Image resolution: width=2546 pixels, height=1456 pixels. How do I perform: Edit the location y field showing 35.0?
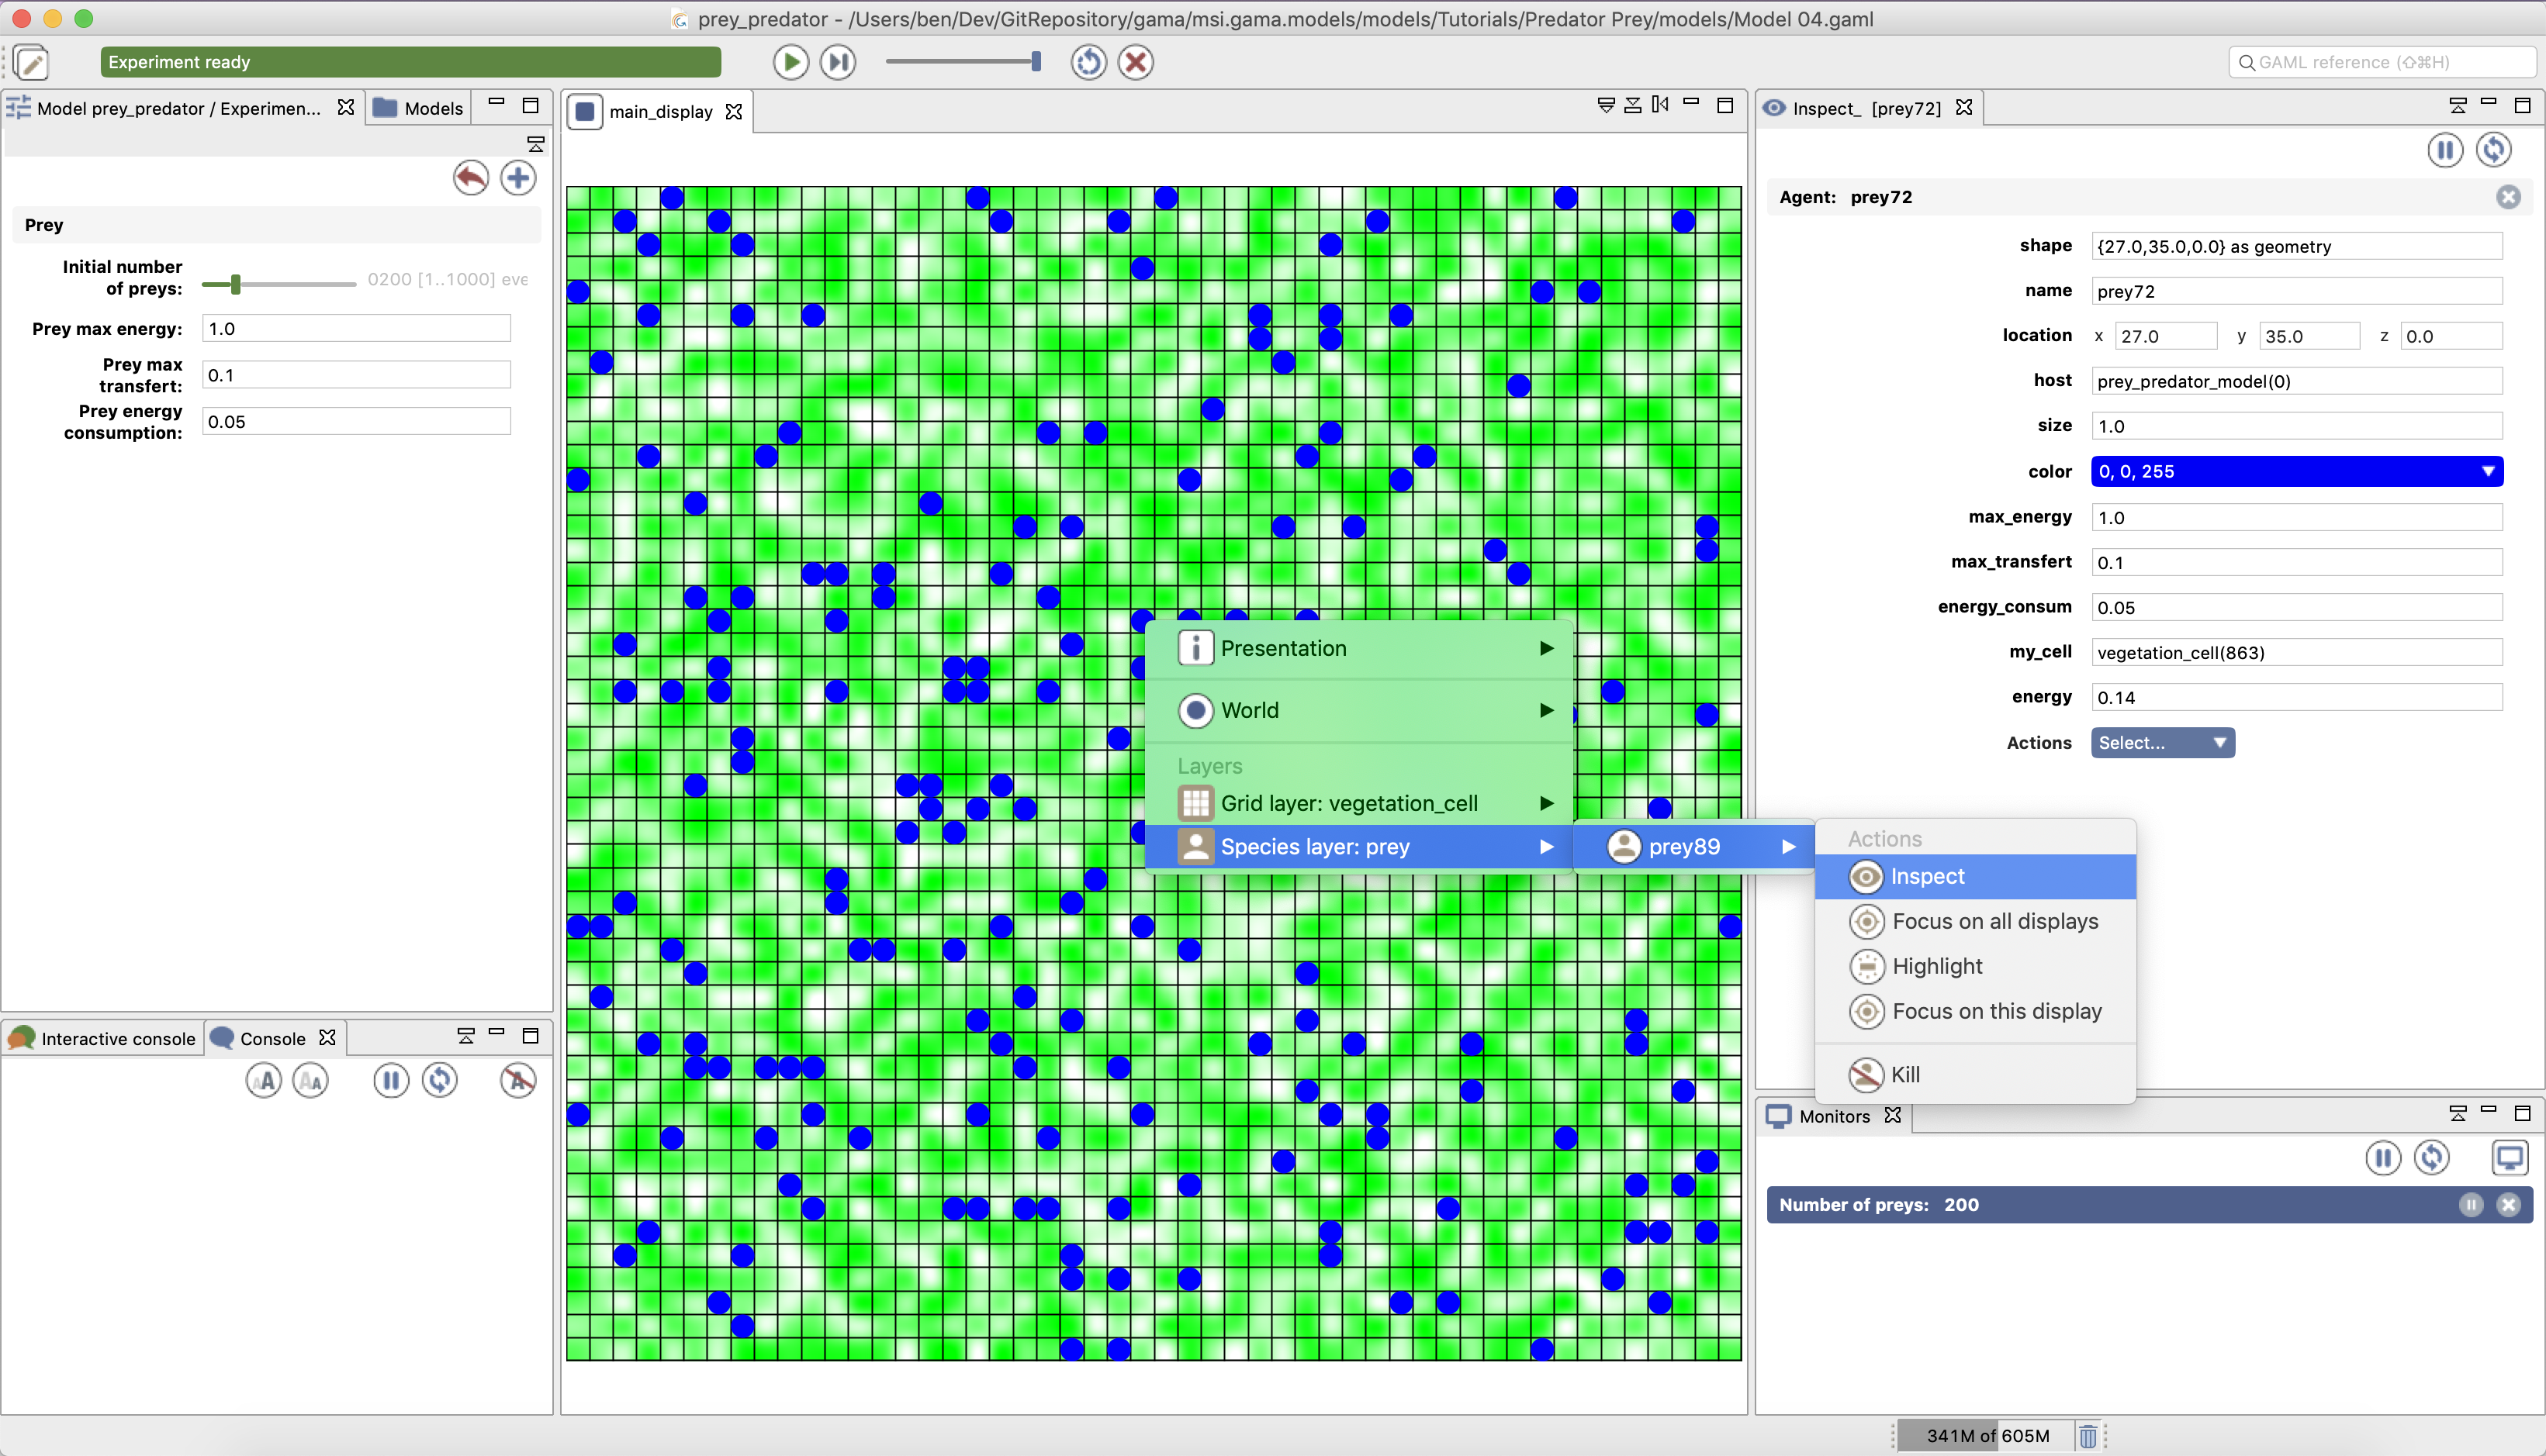pos(2310,336)
